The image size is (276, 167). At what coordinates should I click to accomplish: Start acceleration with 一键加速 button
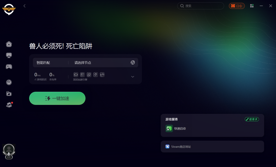(57, 98)
